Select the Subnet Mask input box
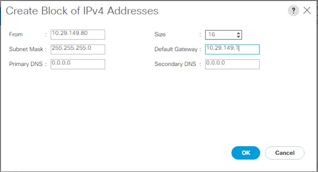318x172 pixels. pos(78,49)
